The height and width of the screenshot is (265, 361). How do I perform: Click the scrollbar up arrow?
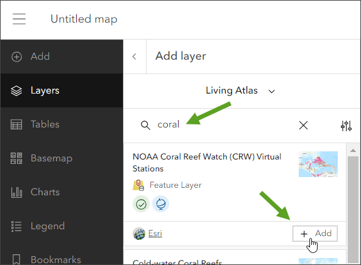click(353, 151)
